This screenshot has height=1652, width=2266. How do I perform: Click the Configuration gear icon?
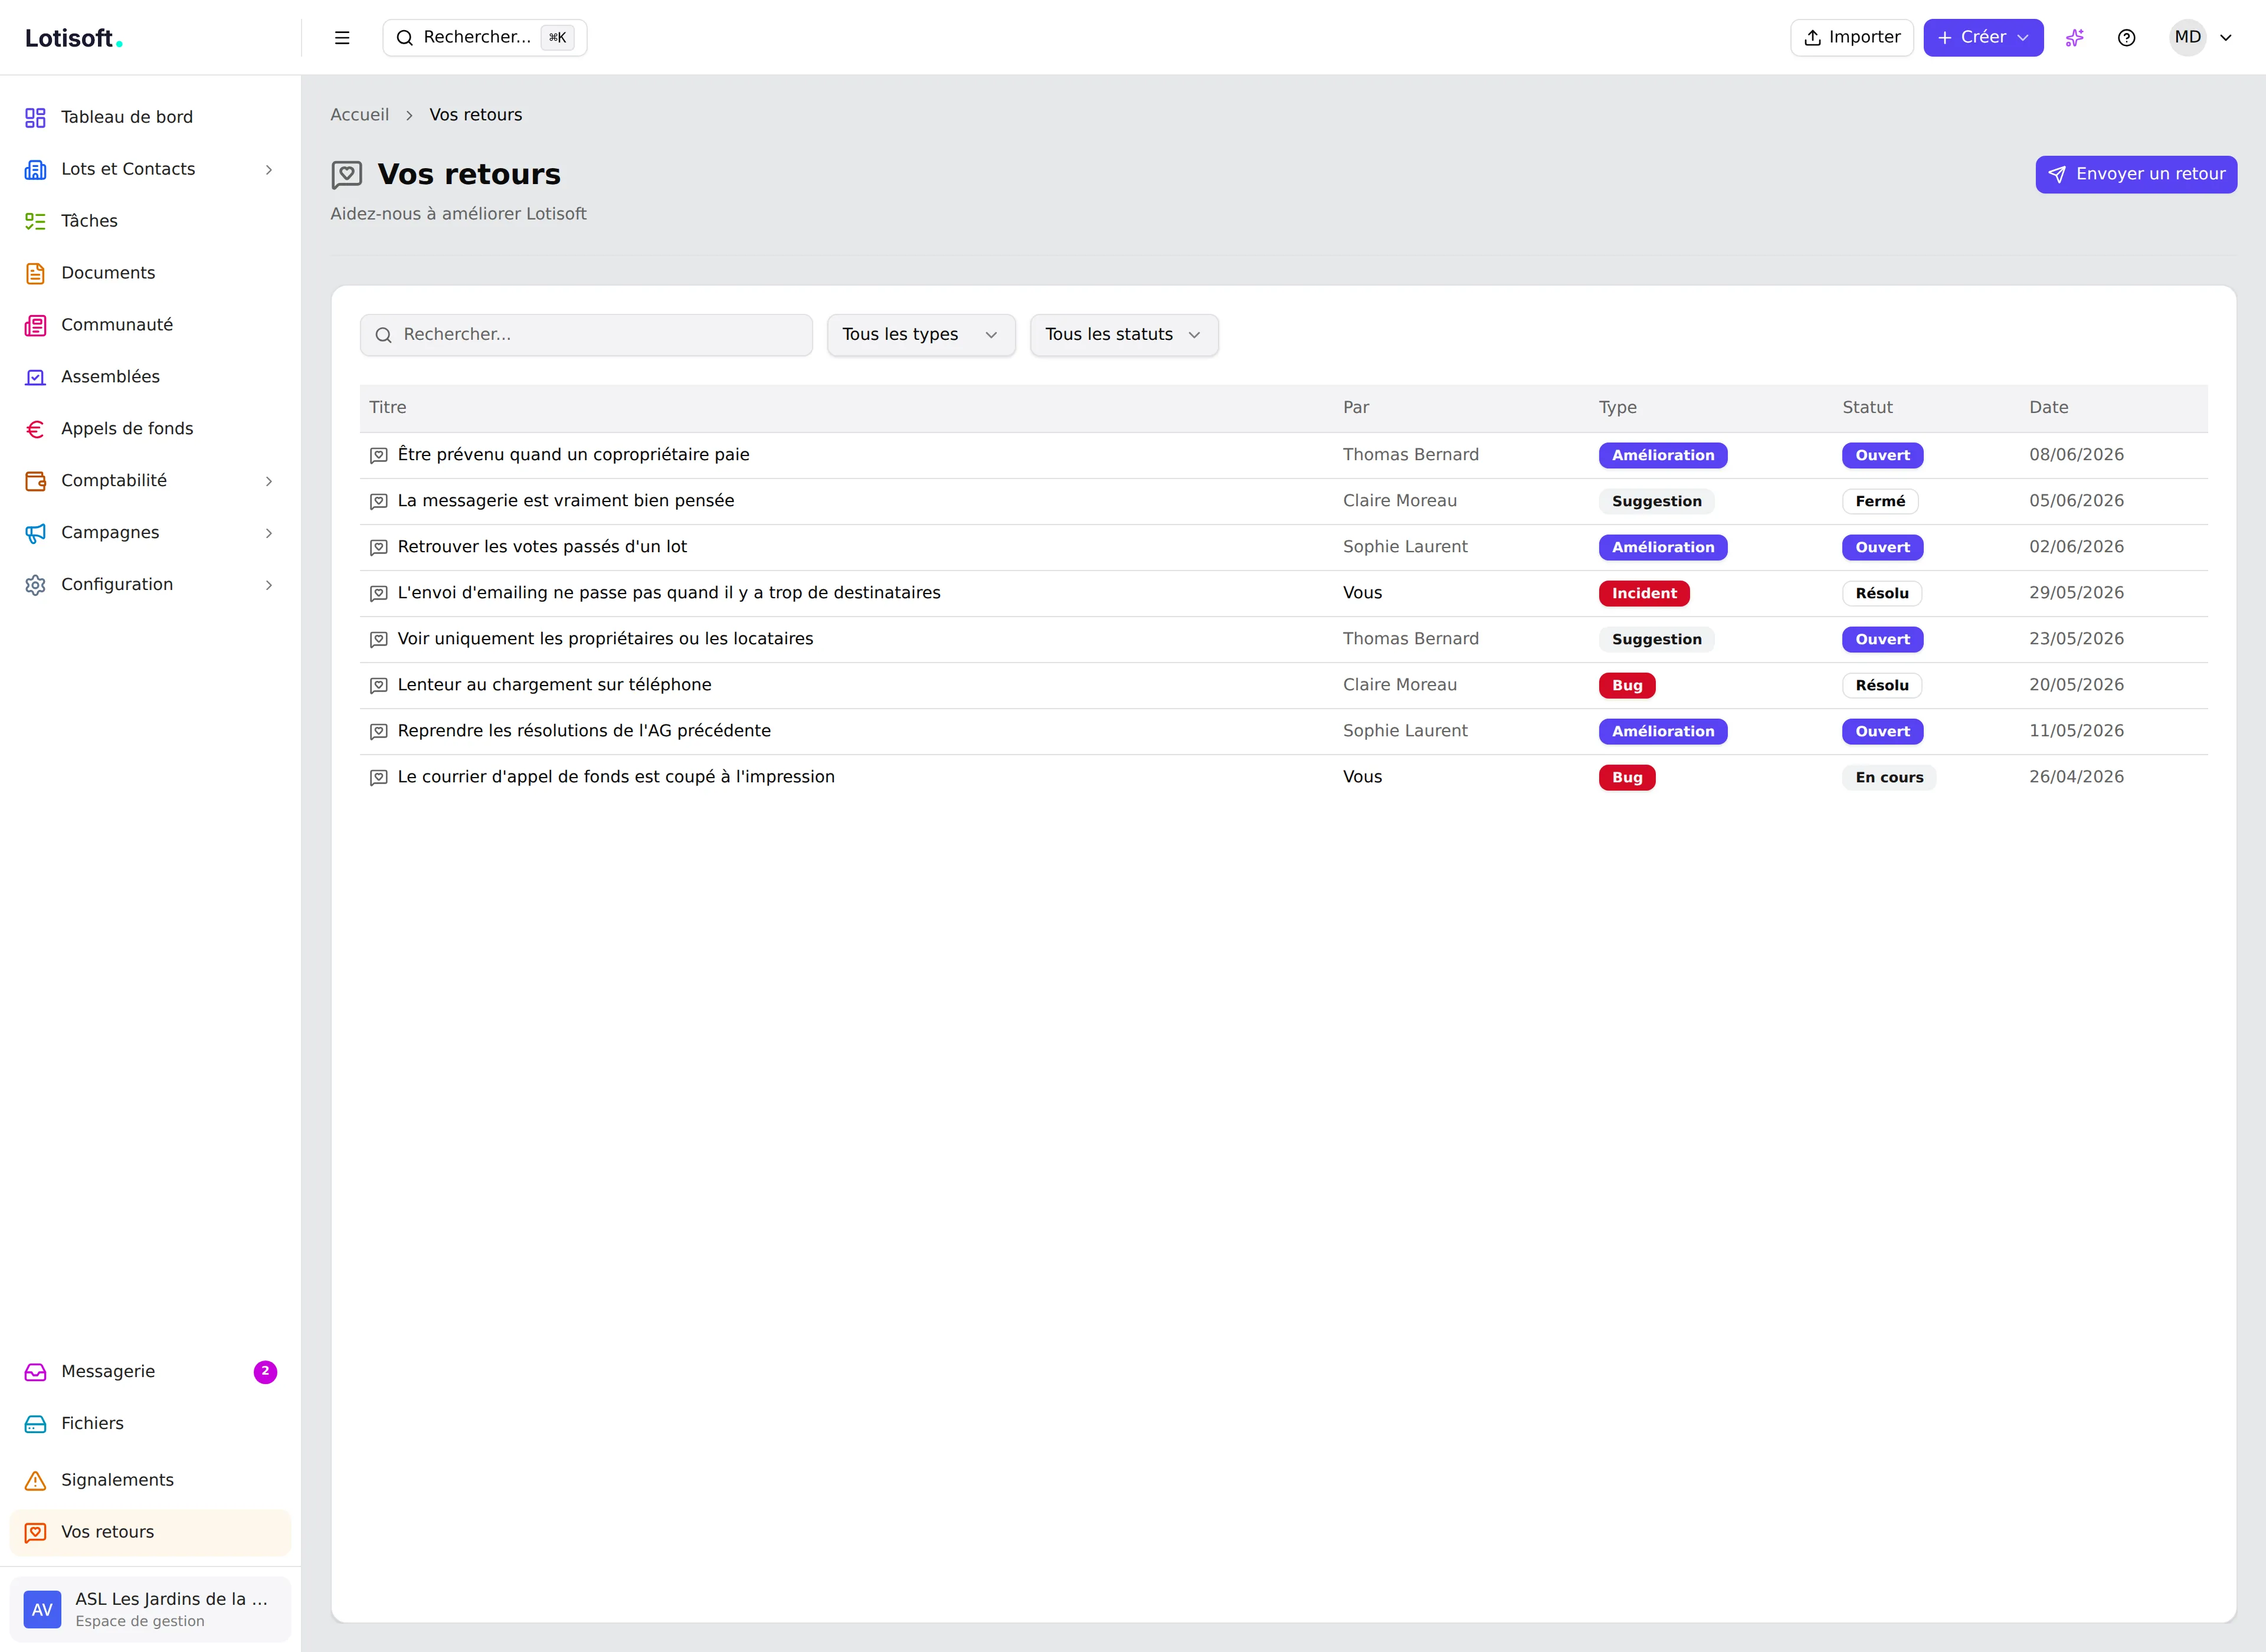(x=35, y=586)
